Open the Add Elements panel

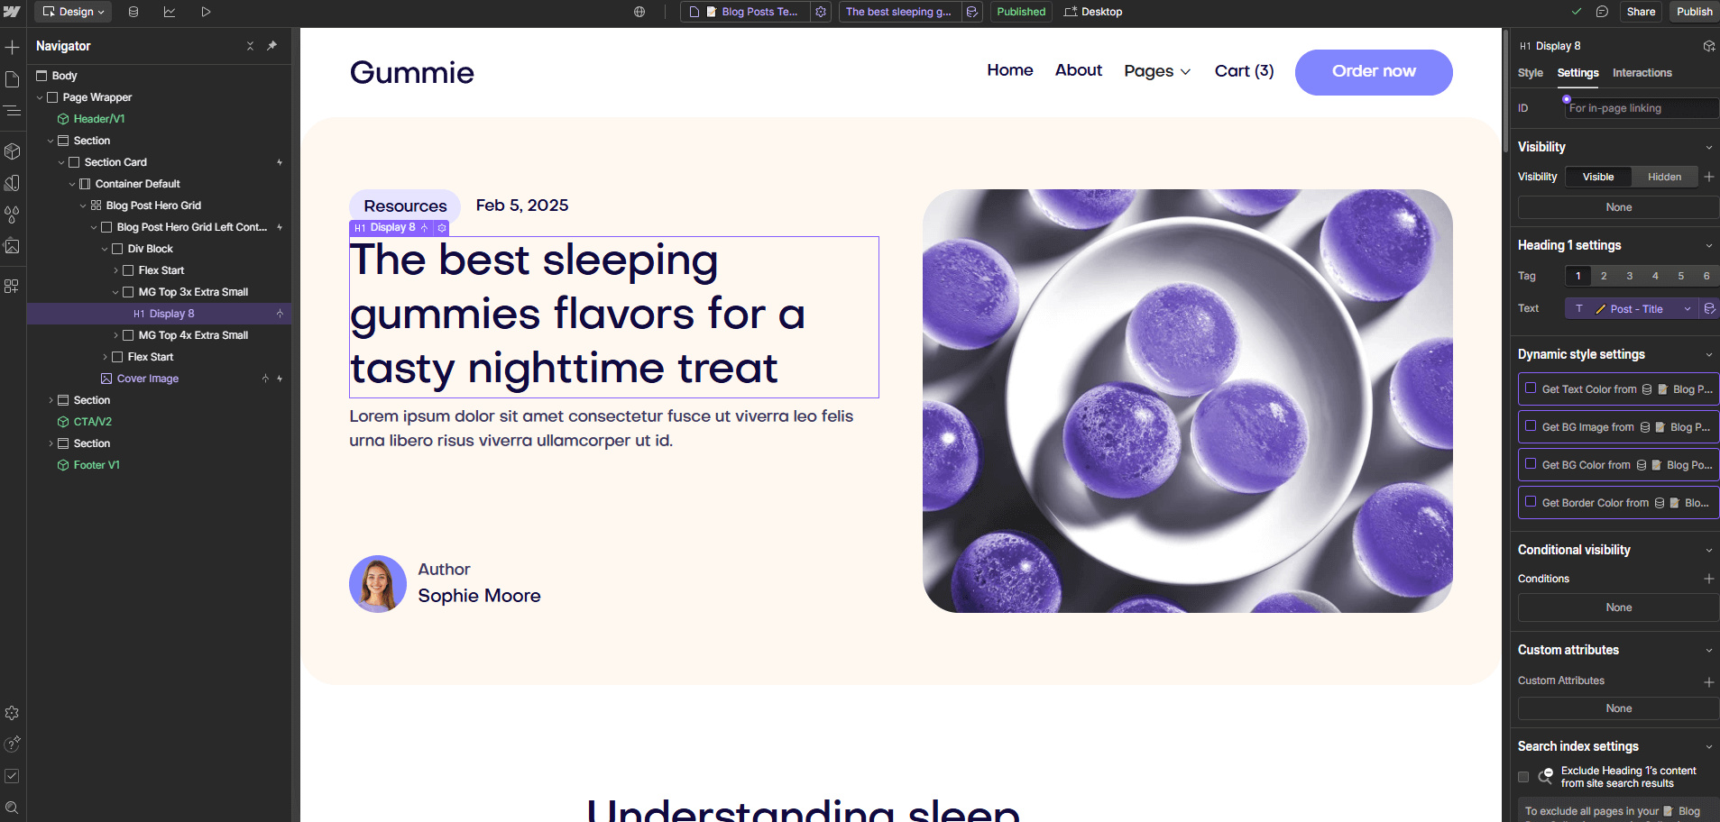[13, 45]
